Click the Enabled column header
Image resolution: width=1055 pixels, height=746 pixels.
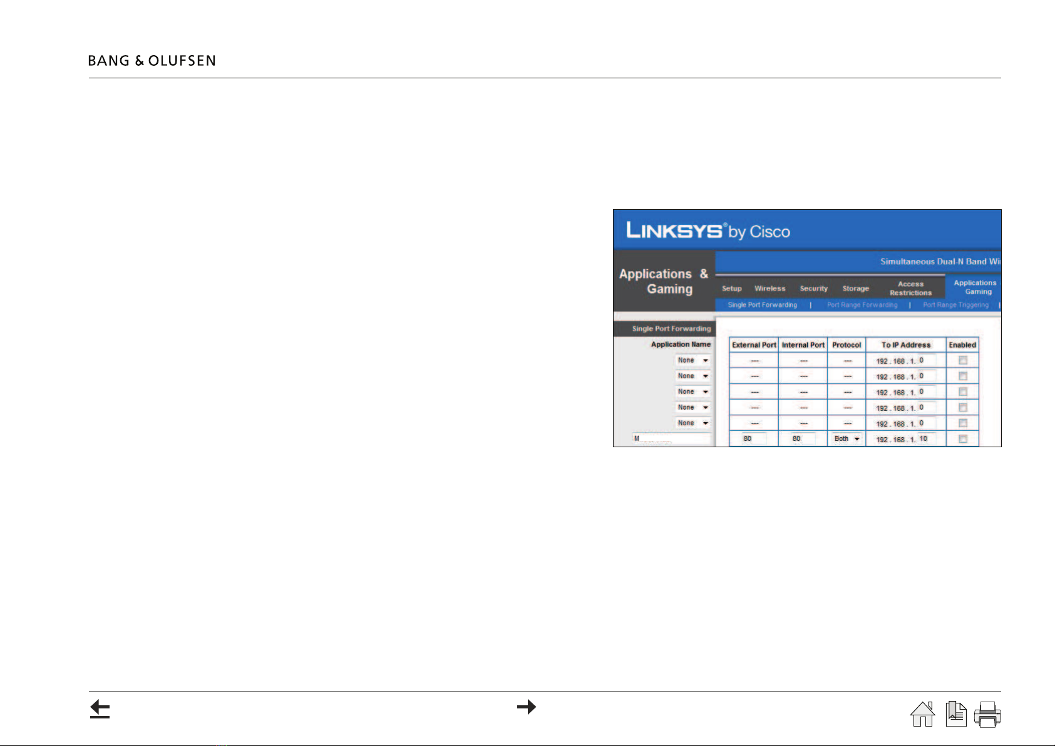pos(962,345)
